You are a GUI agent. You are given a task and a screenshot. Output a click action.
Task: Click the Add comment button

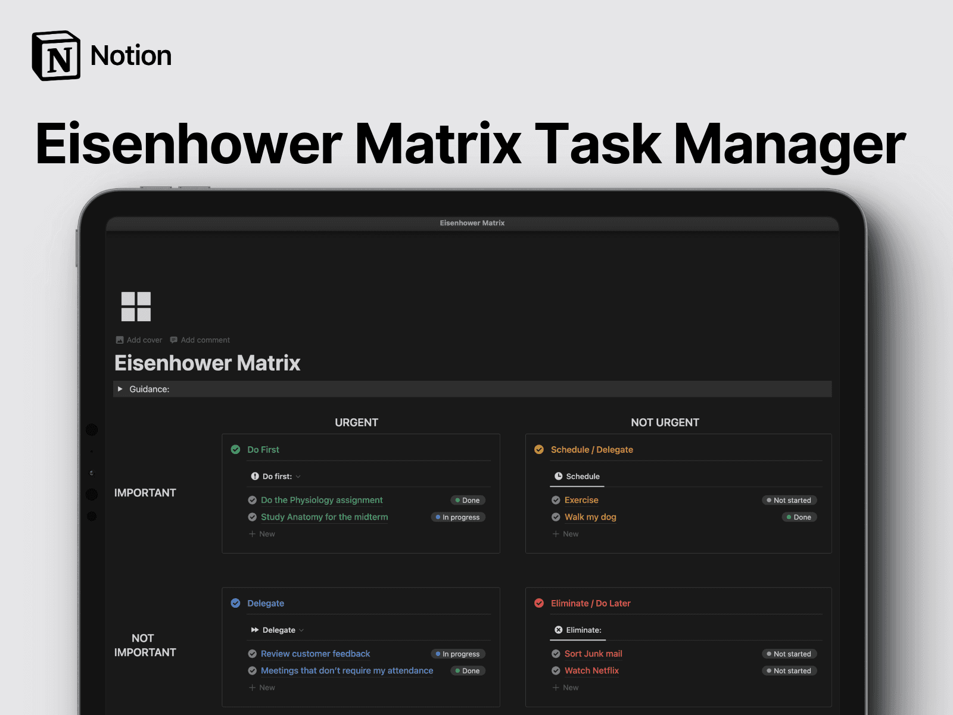(x=200, y=340)
